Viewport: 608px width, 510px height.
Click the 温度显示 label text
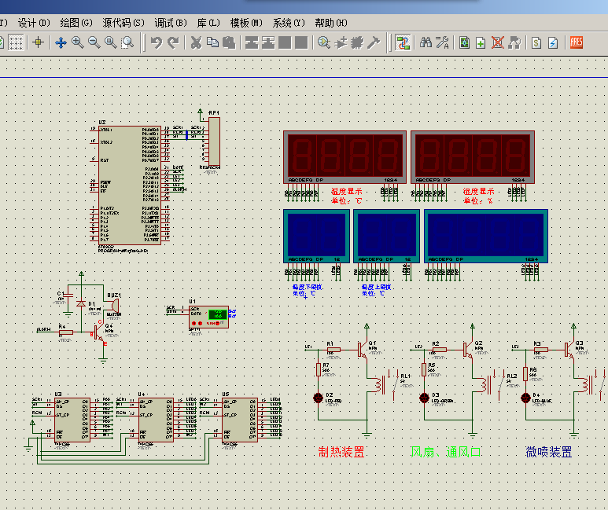click(347, 192)
